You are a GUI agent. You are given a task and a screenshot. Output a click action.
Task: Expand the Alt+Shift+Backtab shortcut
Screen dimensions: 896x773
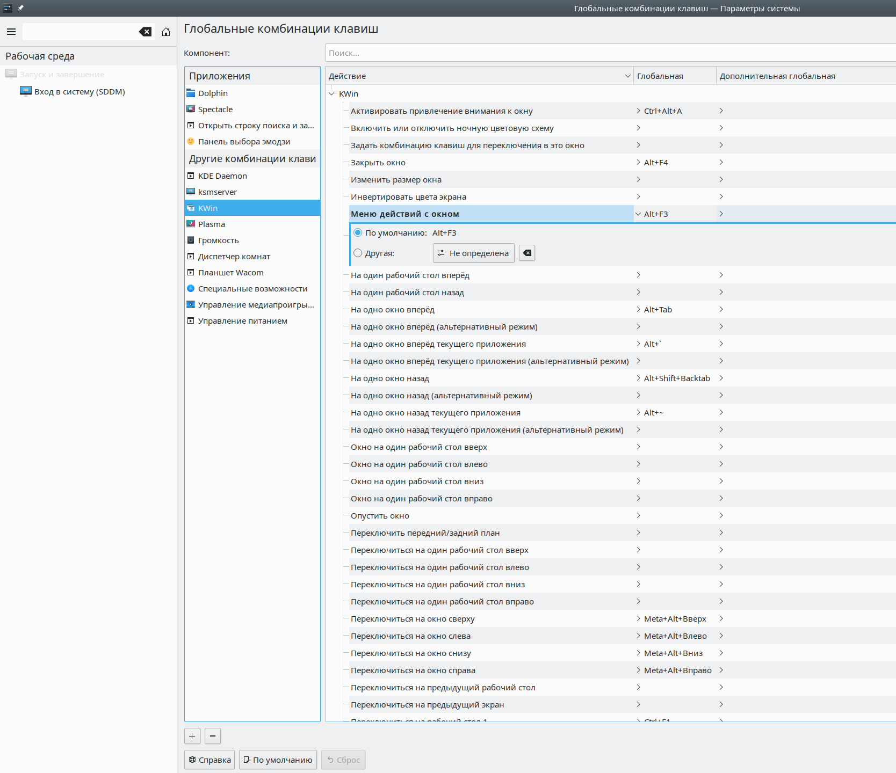(638, 378)
